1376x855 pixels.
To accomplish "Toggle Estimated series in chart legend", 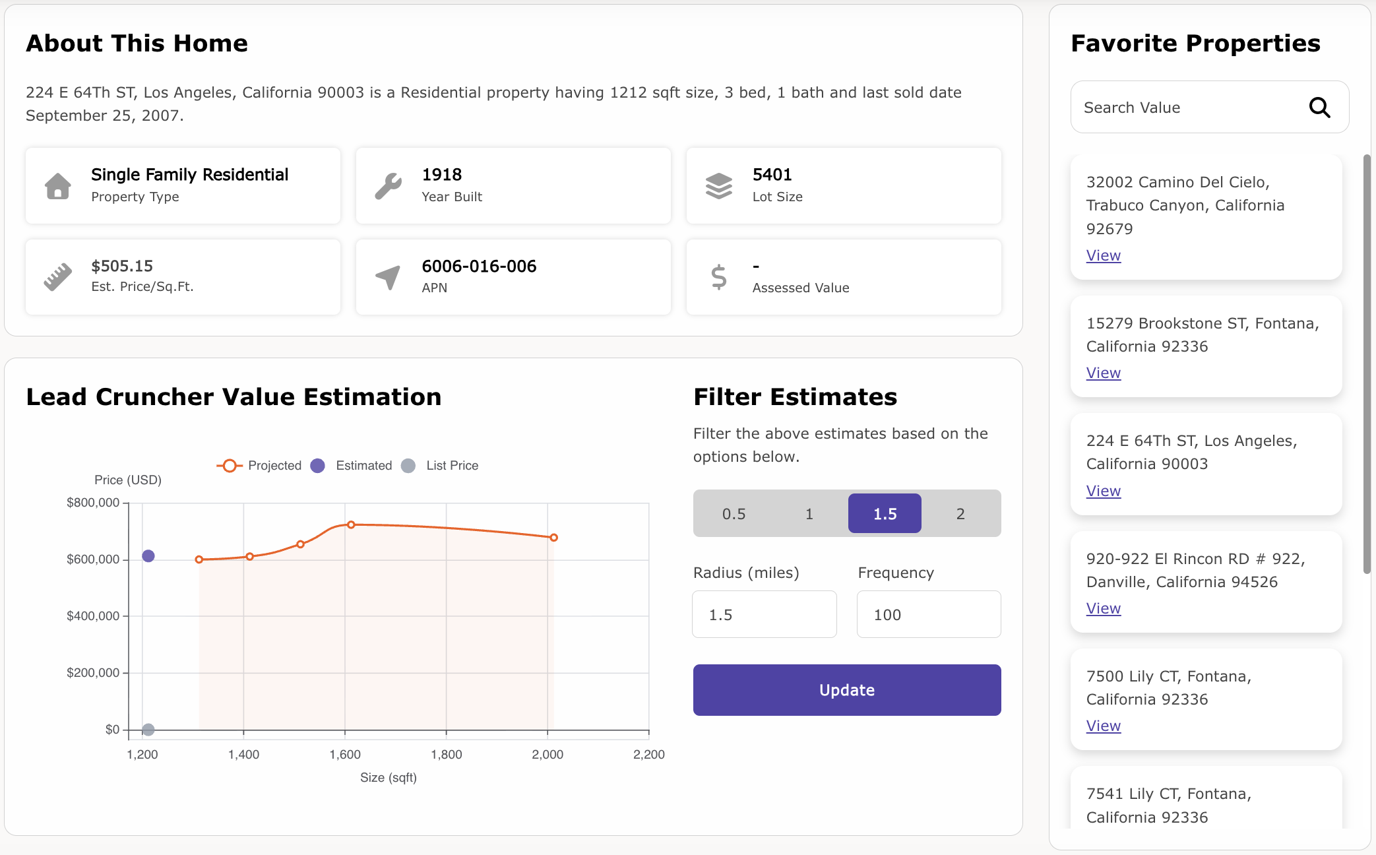I will pos(352,466).
